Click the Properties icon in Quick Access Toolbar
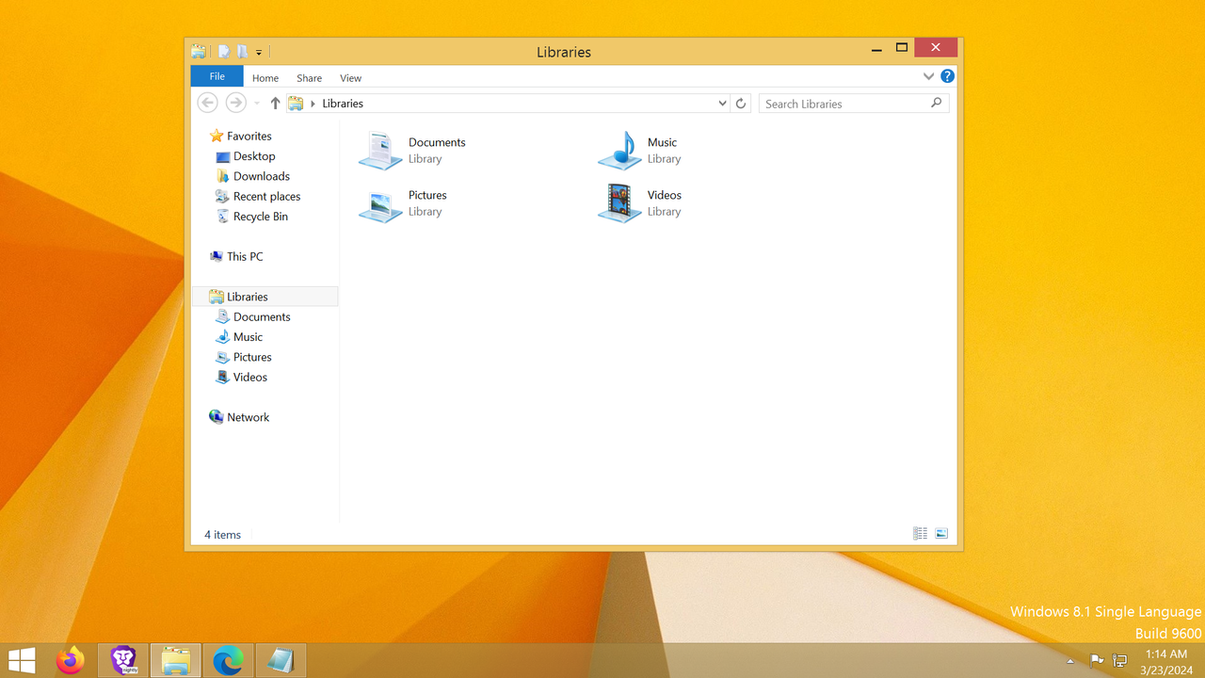The image size is (1205, 678). (224, 52)
